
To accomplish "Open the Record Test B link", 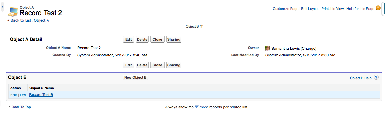I will [41, 95].
